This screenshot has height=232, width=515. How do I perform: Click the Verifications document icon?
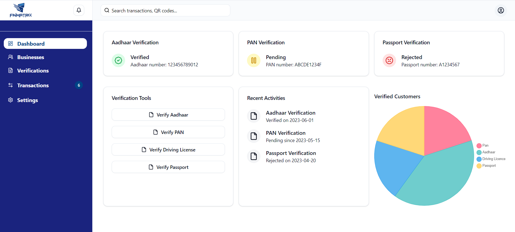point(10,70)
